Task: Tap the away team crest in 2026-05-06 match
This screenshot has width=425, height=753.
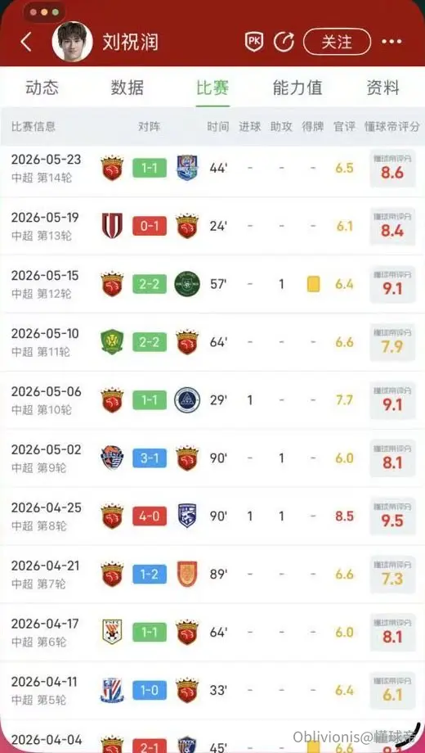Action: (186, 400)
